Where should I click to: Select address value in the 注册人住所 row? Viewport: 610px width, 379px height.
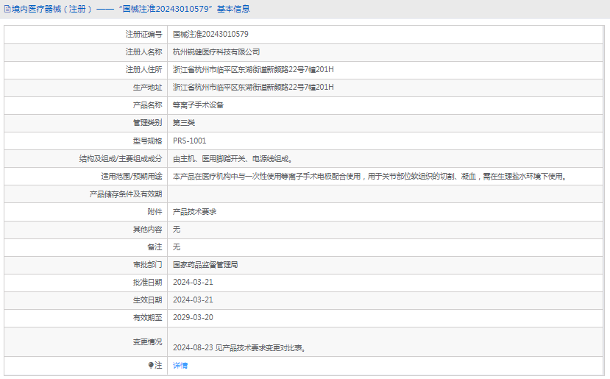(253, 70)
